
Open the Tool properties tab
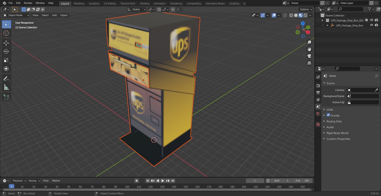[318, 77]
